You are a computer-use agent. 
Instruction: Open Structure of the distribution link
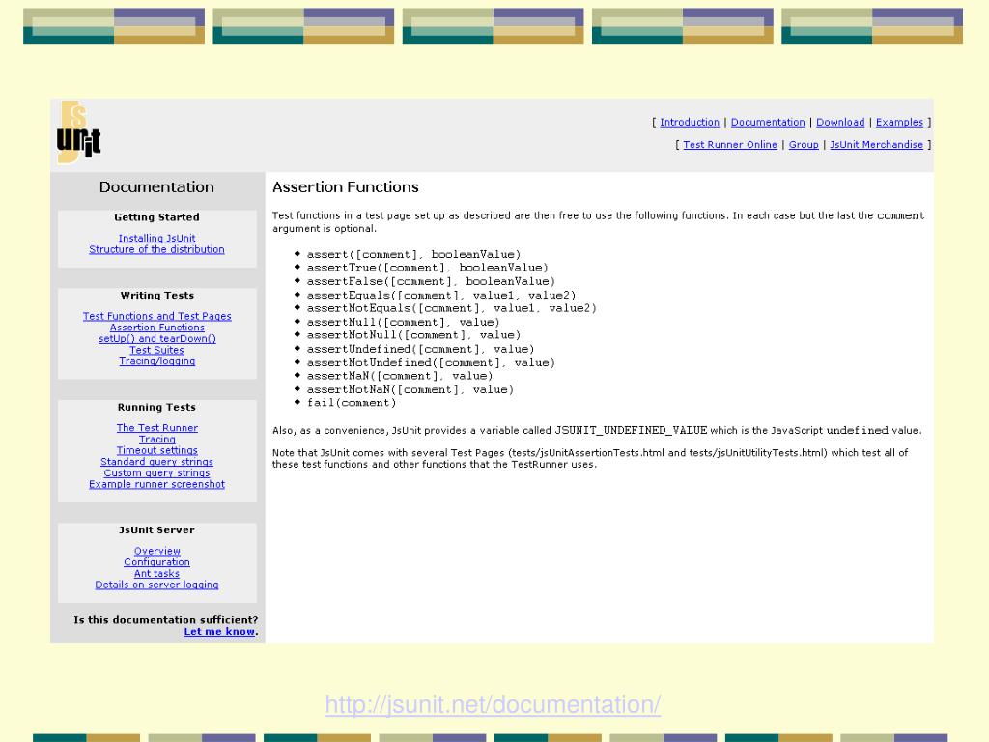(156, 249)
